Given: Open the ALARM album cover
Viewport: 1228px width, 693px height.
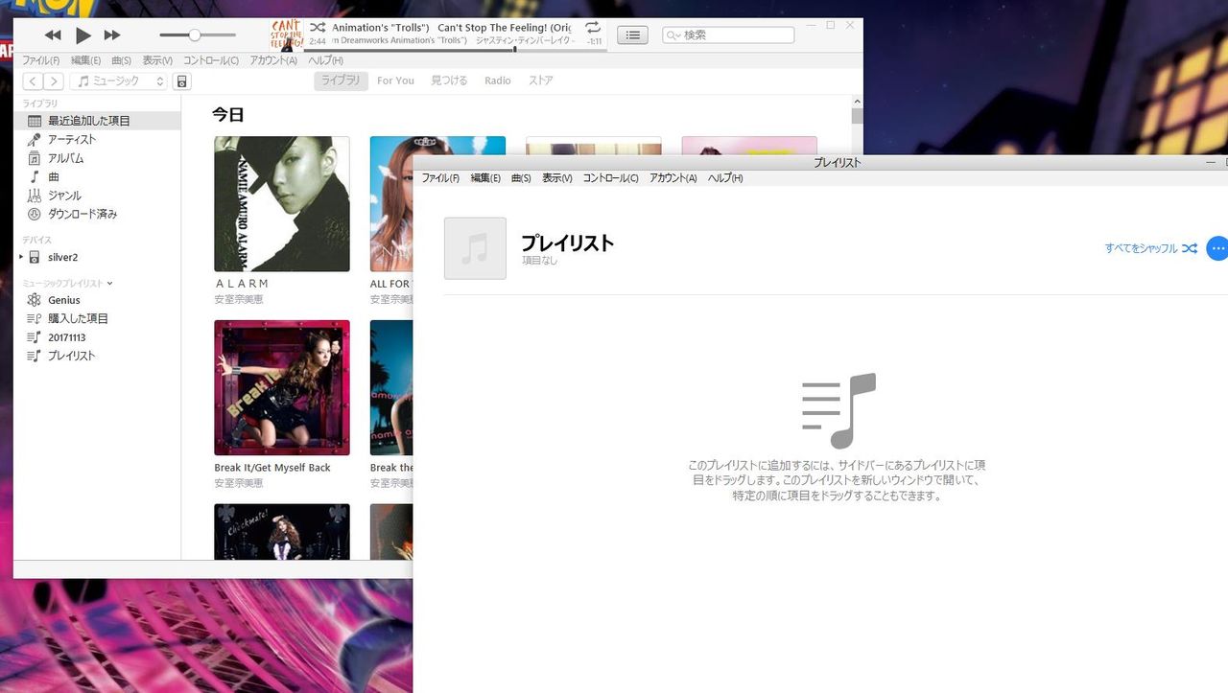Looking at the screenshot, I should [282, 204].
